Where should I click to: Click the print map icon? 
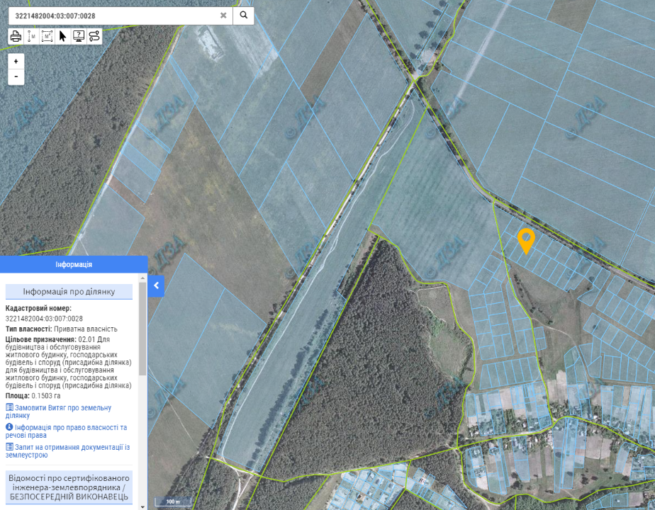pos(16,36)
